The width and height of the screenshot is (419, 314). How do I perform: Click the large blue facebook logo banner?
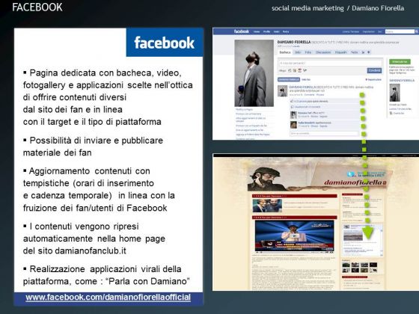click(165, 42)
